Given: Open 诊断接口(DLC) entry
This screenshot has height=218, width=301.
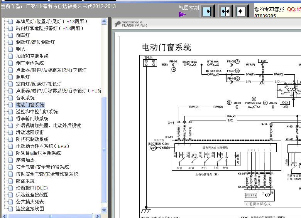Looking at the screenshot, I should 32,188.
